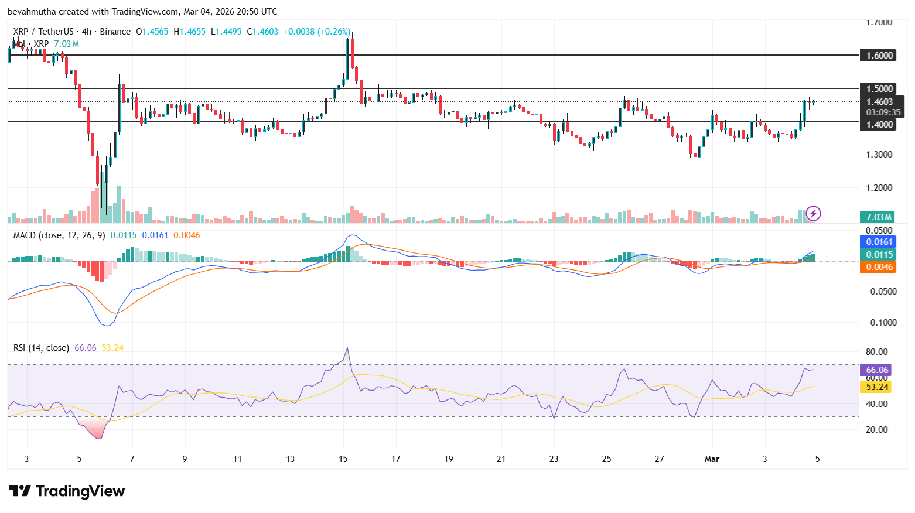915x513 pixels.
Task: Click the orange 0.0046 MACD histogram value
Action: click(877, 267)
